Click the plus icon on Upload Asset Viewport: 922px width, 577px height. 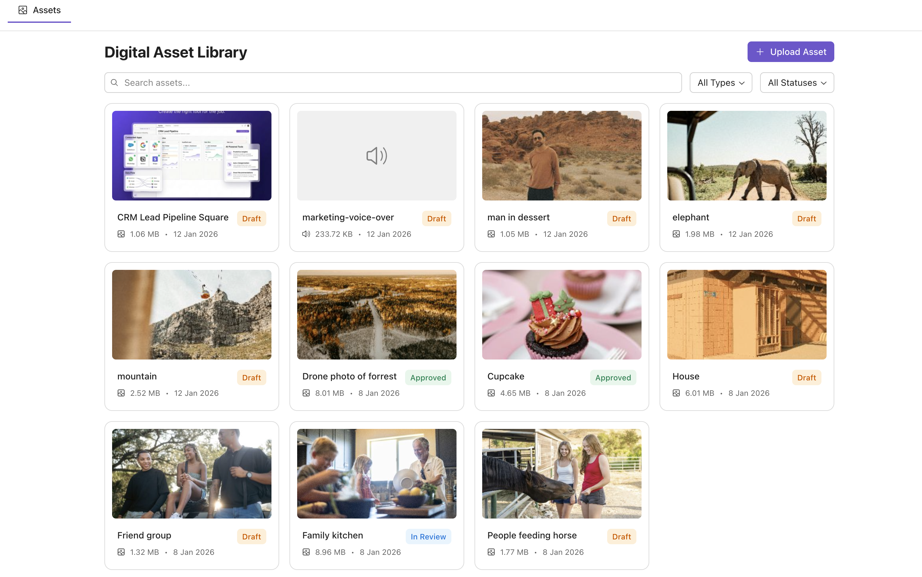coord(760,52)
